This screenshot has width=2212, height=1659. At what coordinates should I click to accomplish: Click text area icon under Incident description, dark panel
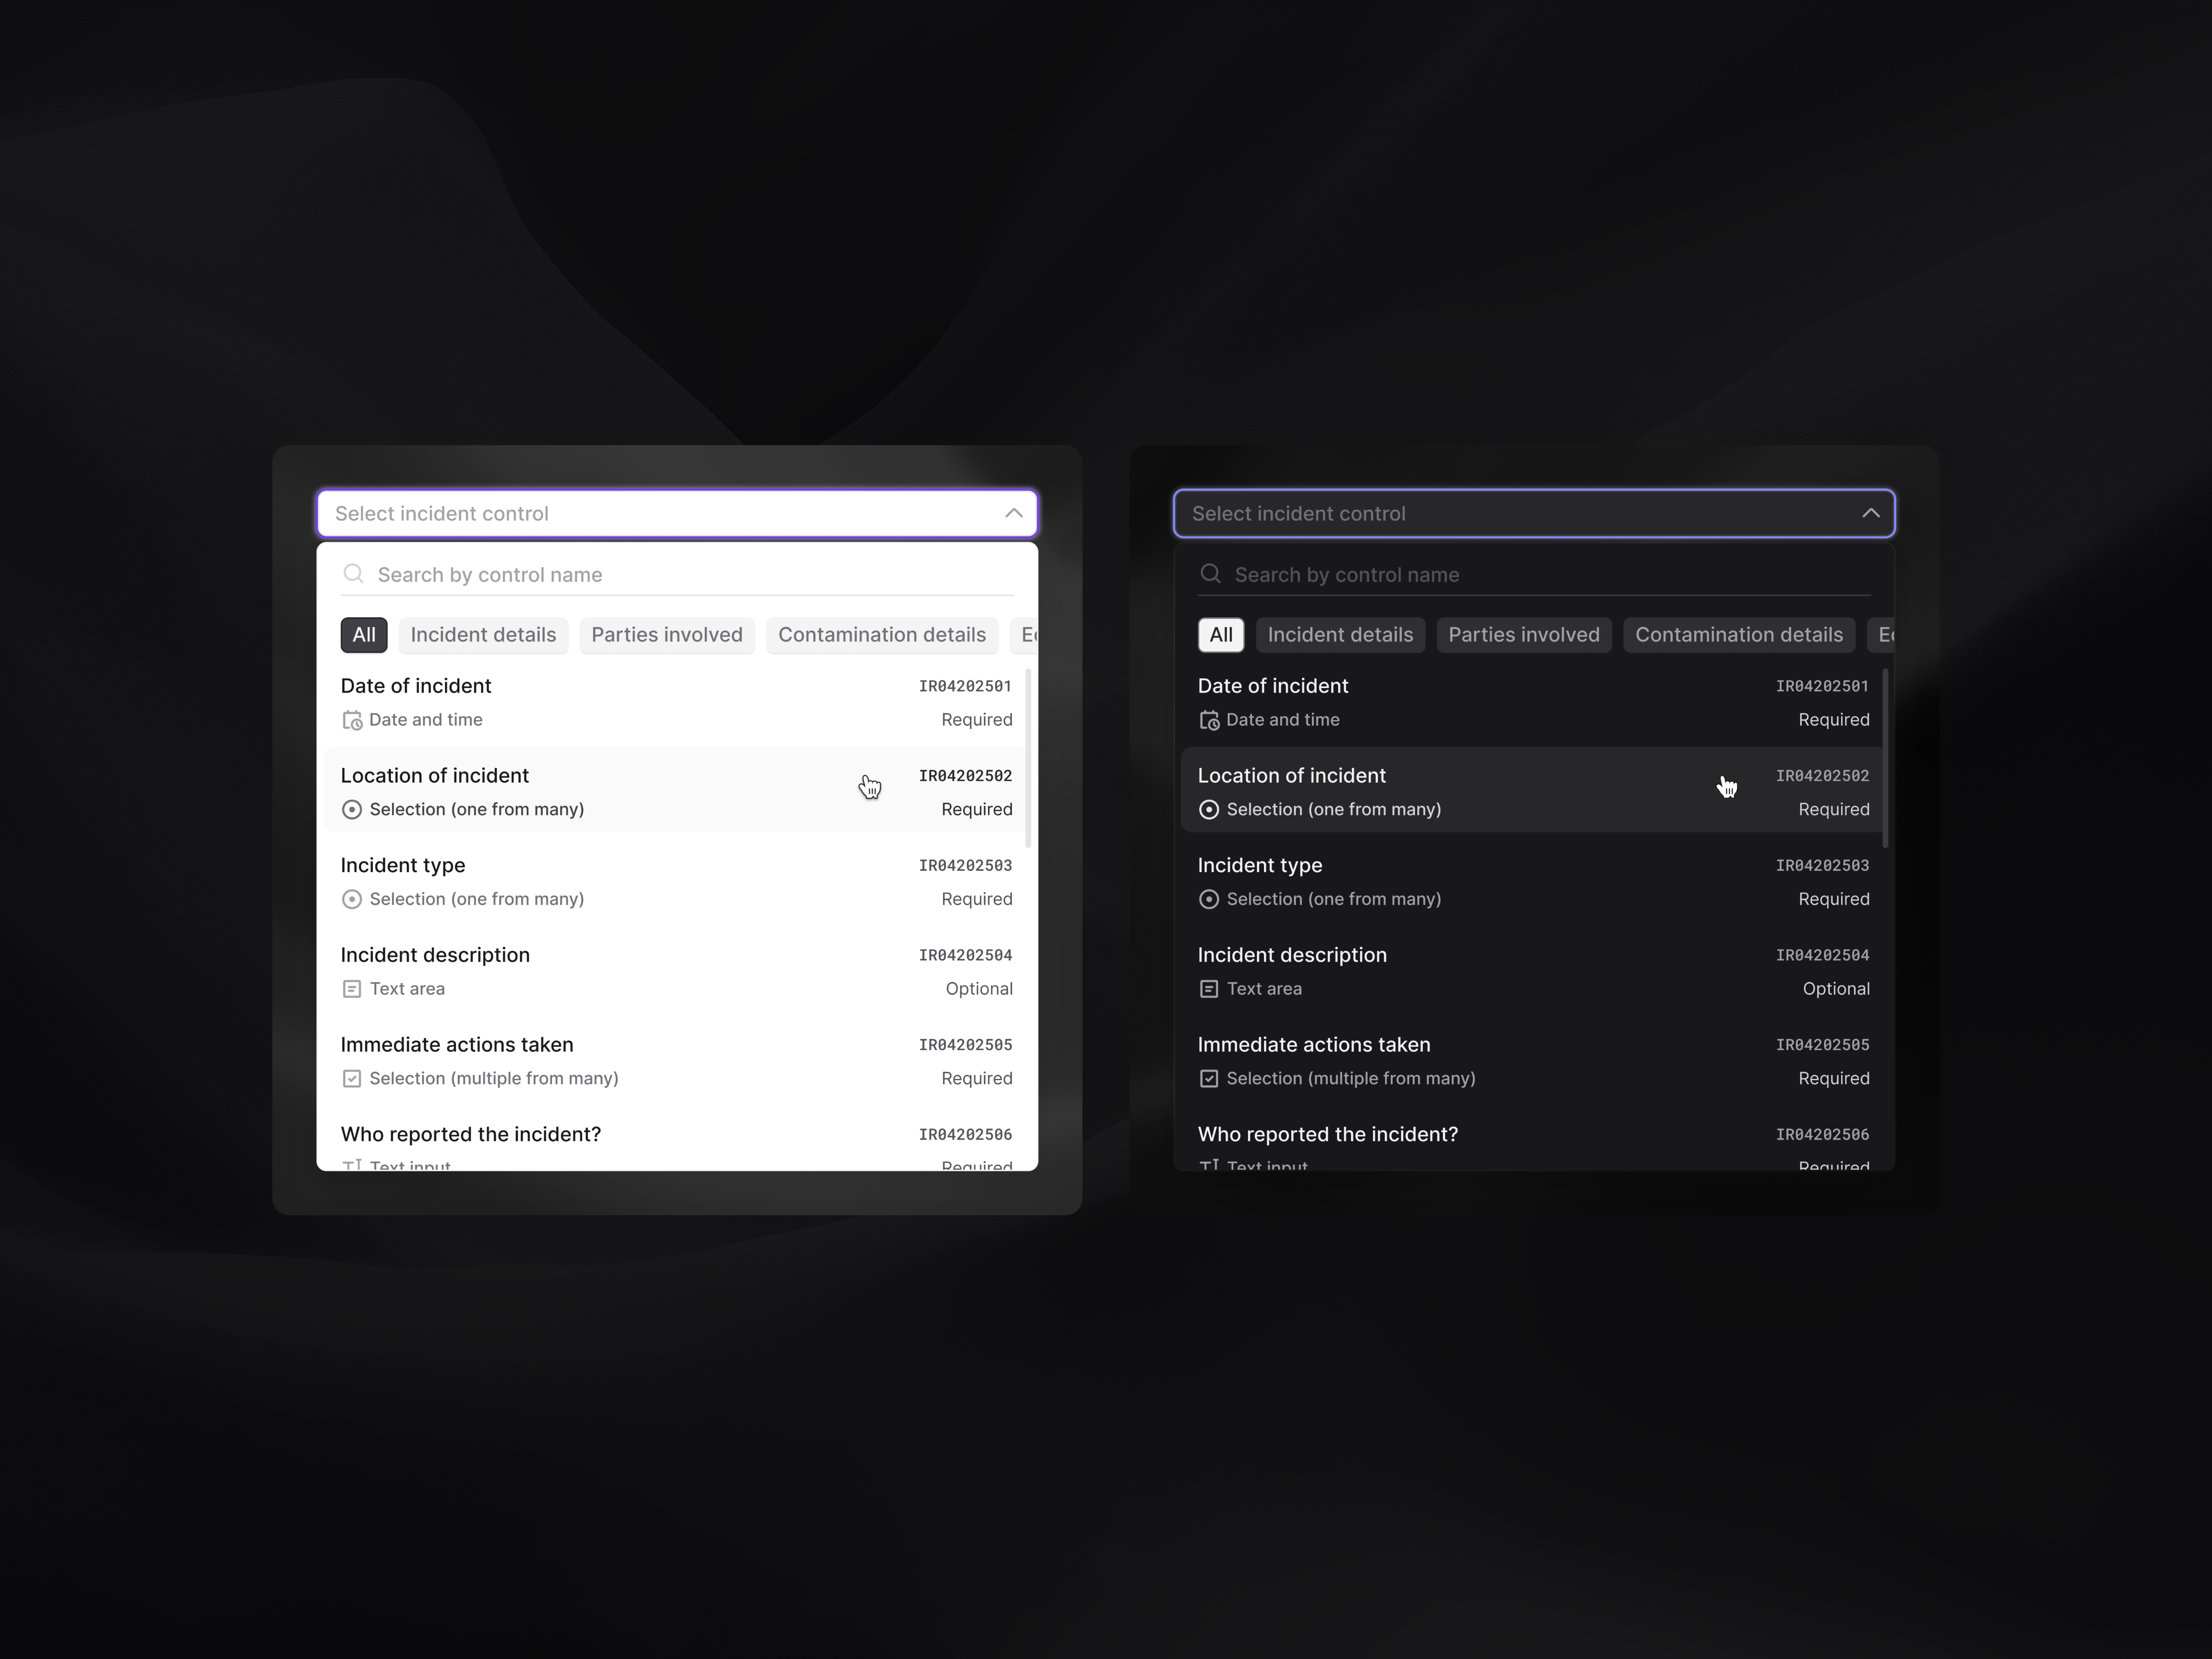coord(1209,989)
